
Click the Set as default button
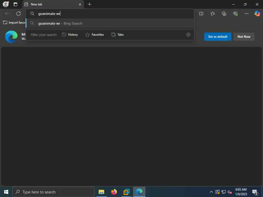point(218,36)
